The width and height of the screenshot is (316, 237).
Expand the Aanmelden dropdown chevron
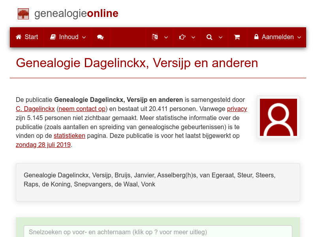click(299, 37)
